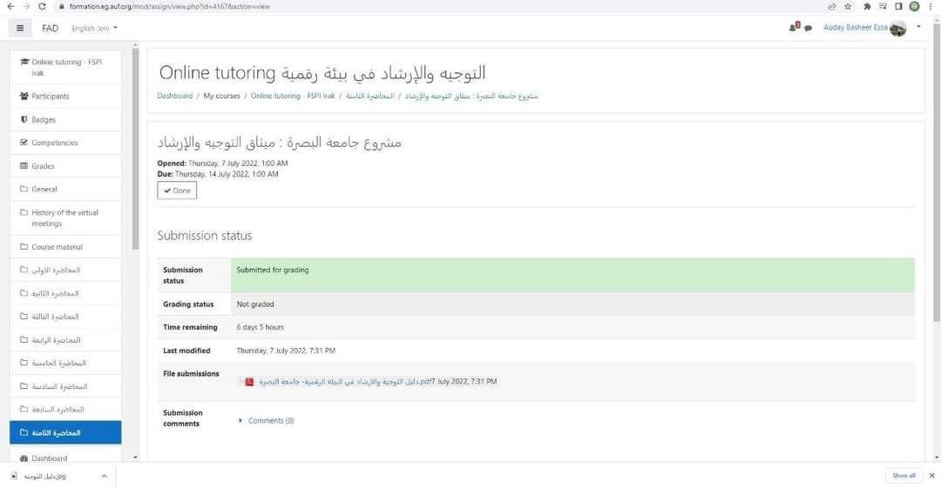Screen dimensions: 941x488
Task: Open the messages chat bubble icon
Action: point(808,28)
